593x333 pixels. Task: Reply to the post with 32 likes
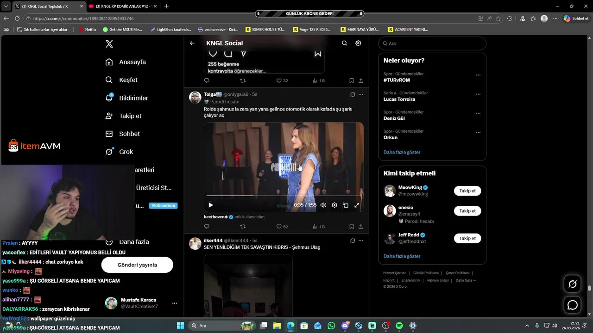point(207,80)
